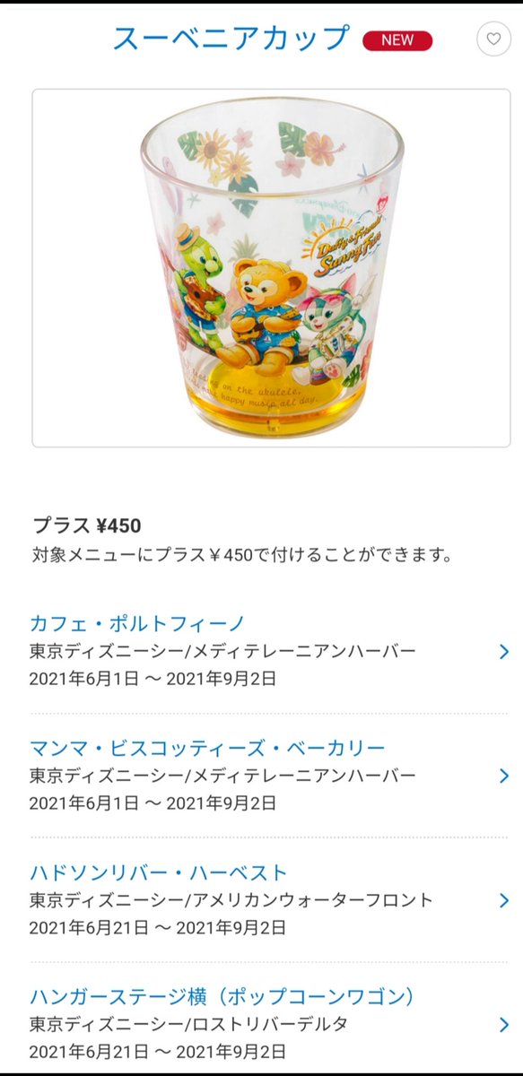
Task: Click the プラス ¥450 price label
Action: coord(87,526)
